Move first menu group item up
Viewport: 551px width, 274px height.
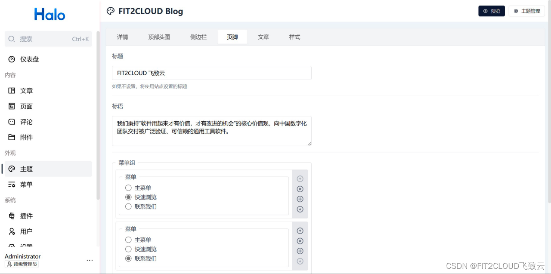(300, 179)
